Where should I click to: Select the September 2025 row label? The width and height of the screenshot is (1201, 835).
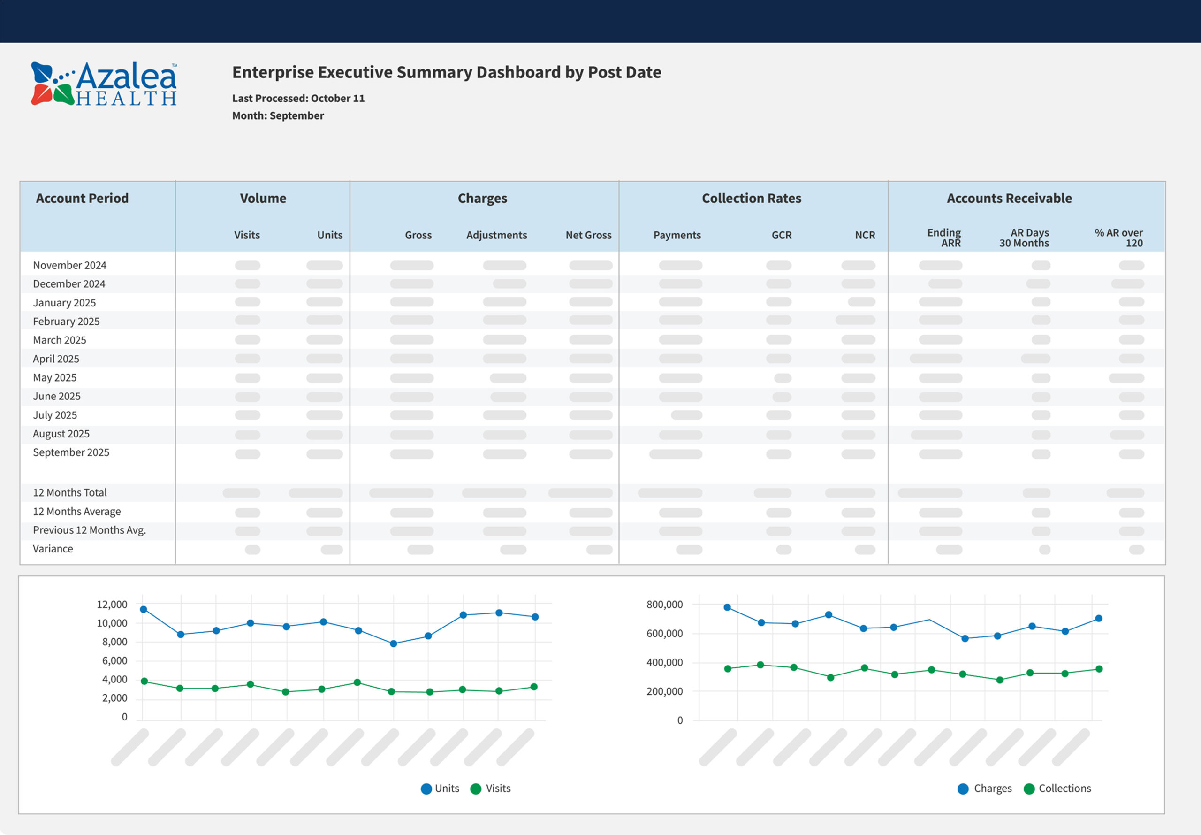pos(71,452)
